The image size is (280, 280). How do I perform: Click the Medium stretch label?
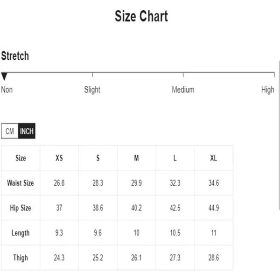coord(183,90)
